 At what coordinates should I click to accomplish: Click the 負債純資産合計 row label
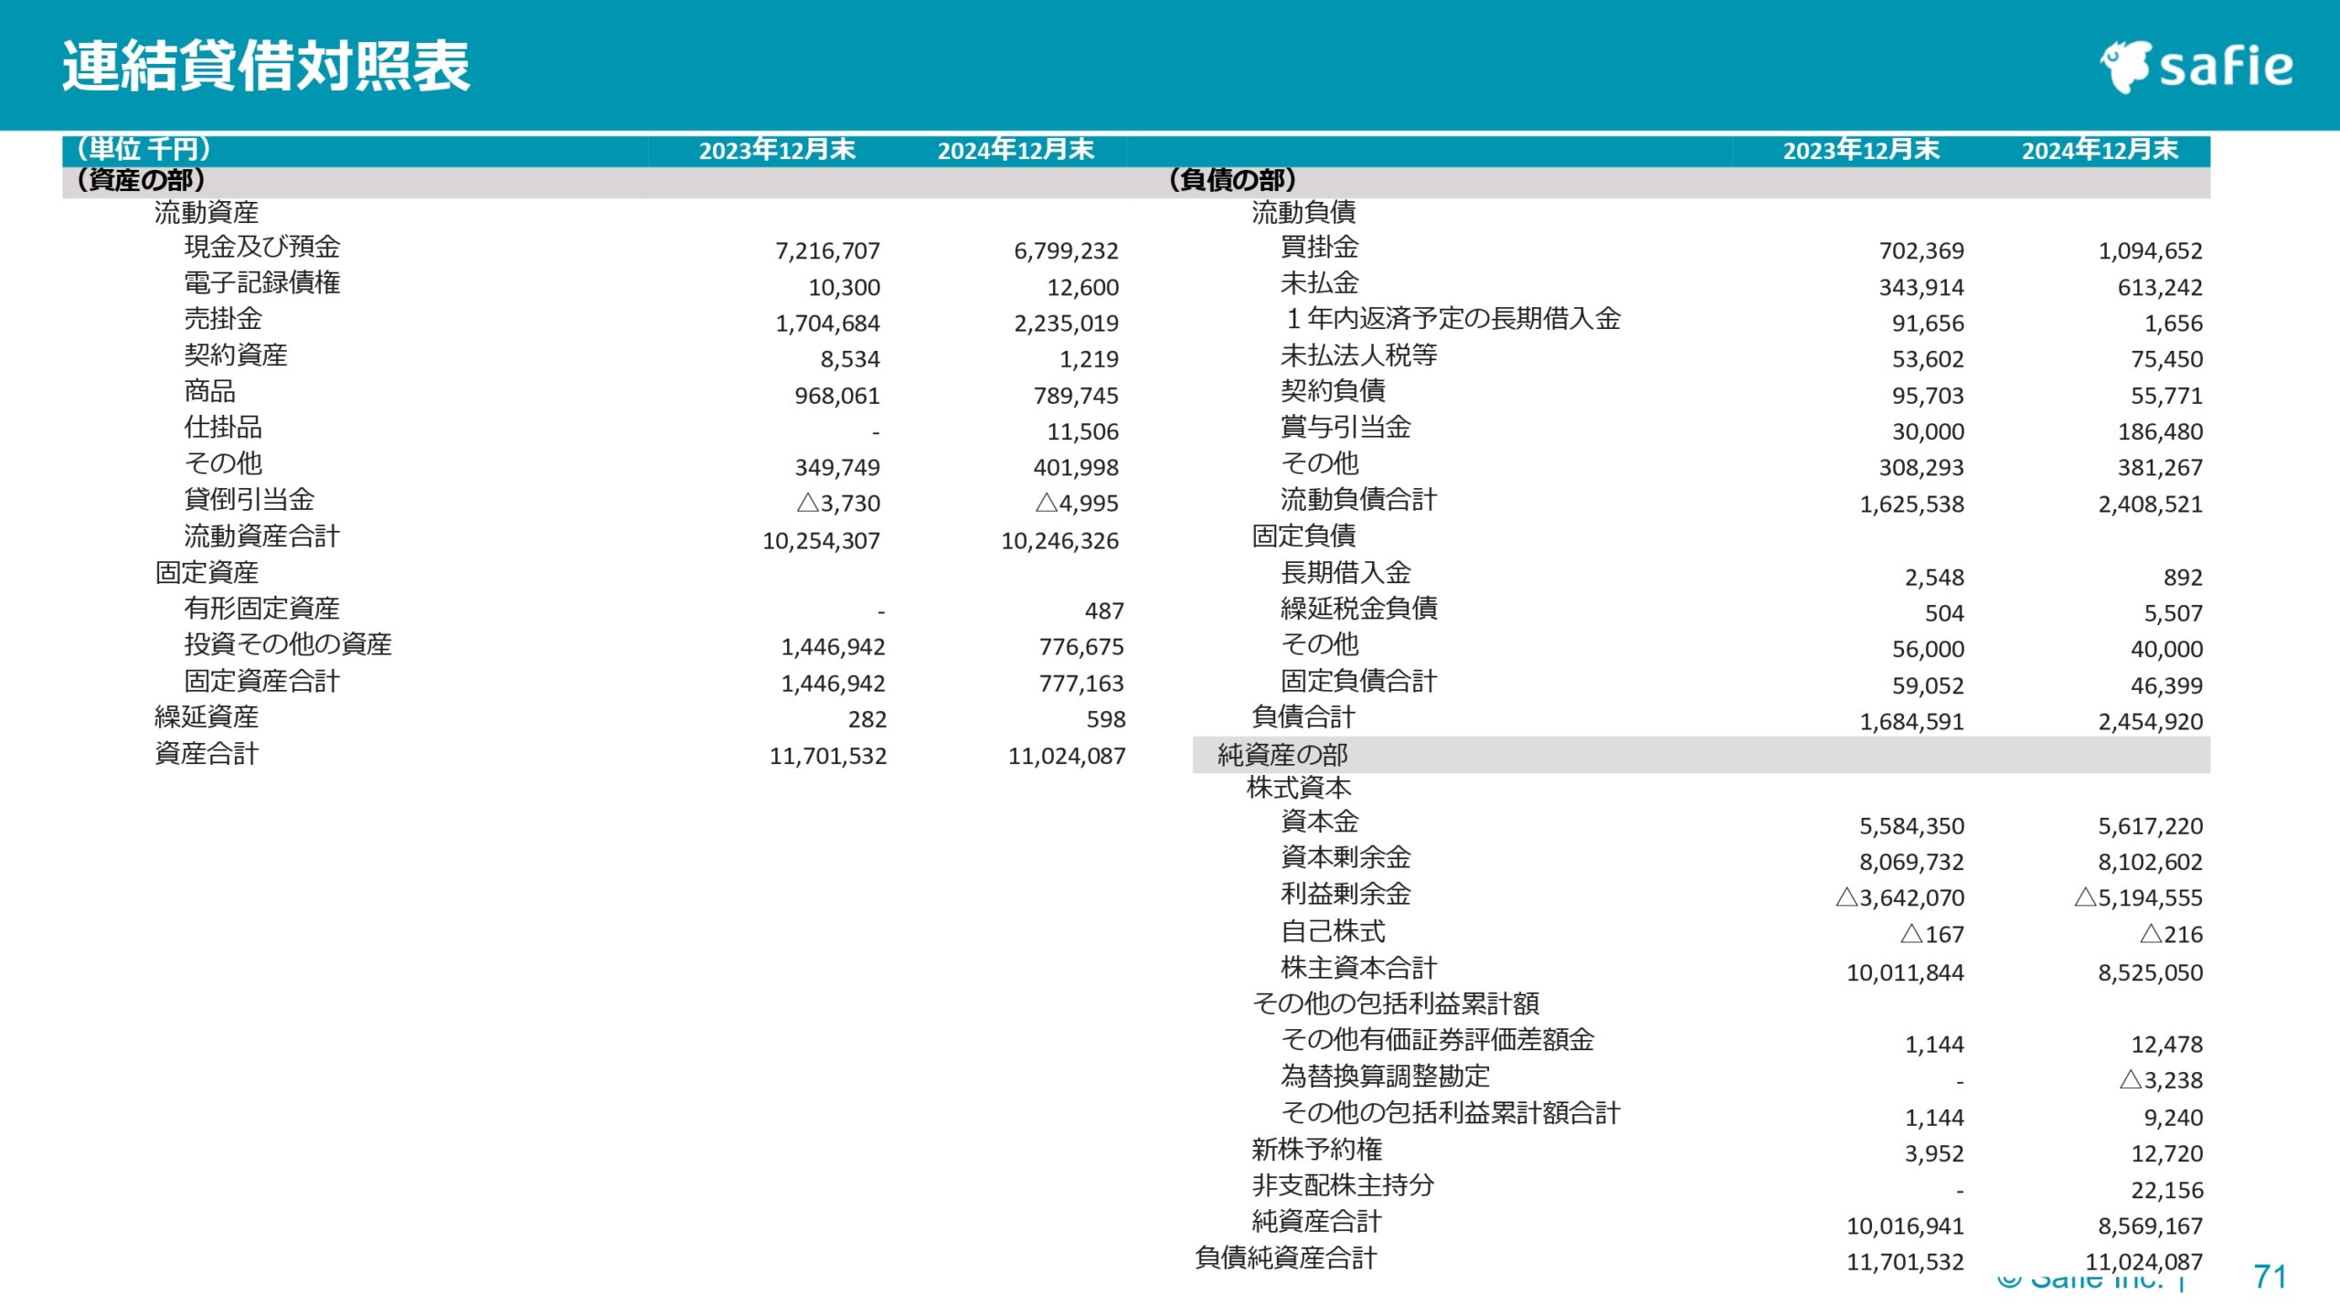(1285, 1258)
